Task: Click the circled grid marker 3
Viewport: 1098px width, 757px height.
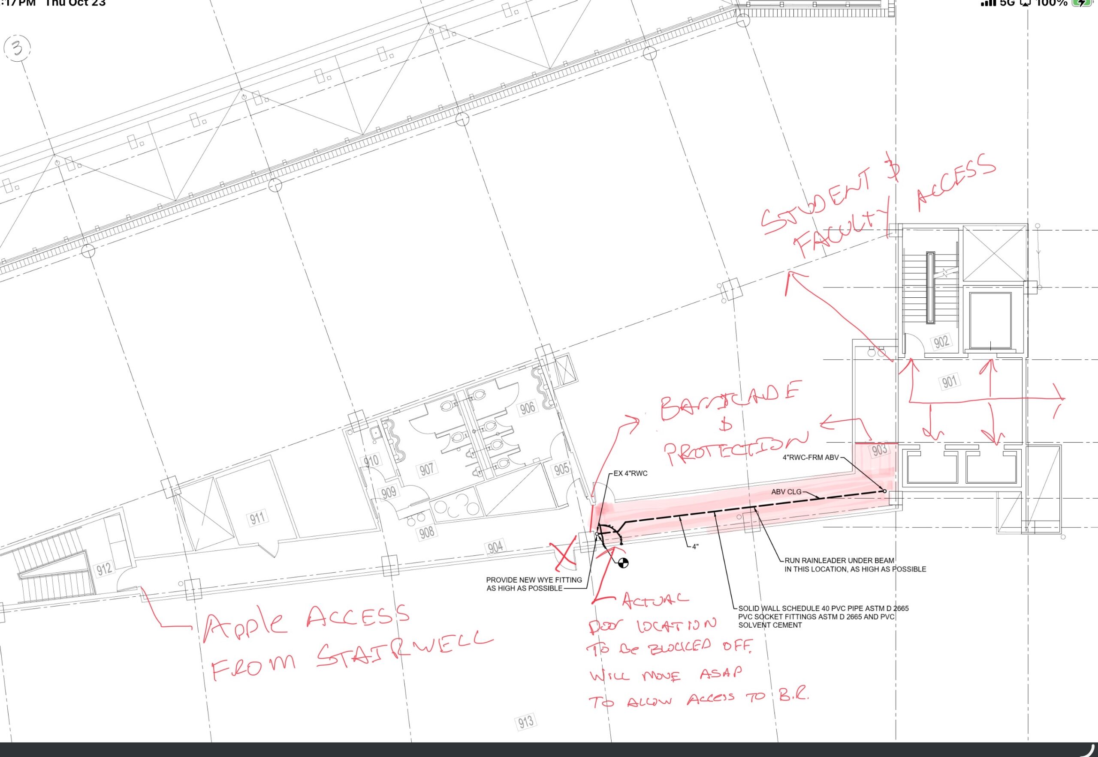Action: click(x=17, y=48)
